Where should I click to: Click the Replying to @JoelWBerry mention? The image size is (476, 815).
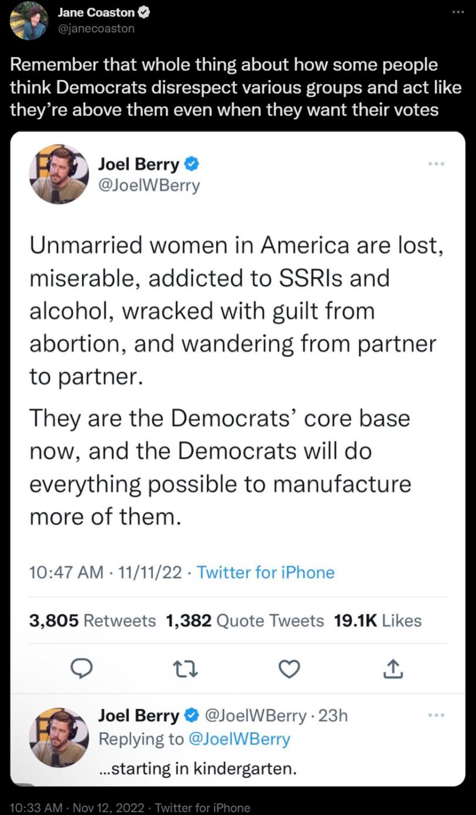tap(239, 739)
